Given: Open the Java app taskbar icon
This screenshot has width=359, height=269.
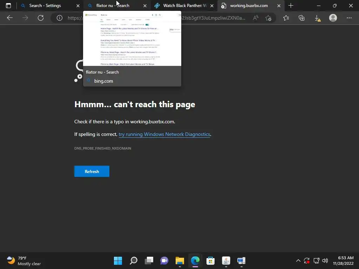Looking at the screenshot, I should coord(226,261).
